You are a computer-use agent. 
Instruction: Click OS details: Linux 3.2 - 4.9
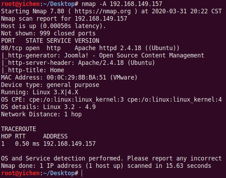point(48,107)
